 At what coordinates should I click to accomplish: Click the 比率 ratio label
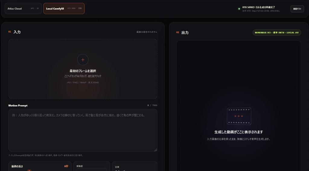(117, 167)
